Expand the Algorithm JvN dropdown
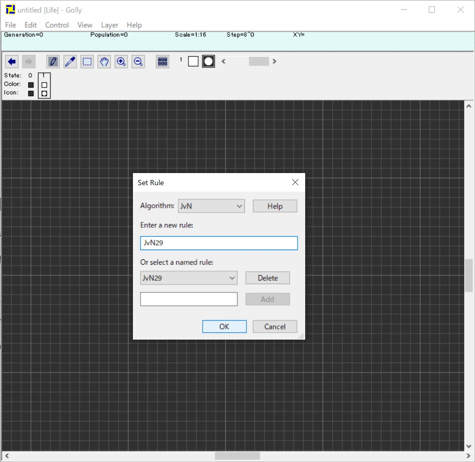The image size is (475, 462). [x=211, y=206]
